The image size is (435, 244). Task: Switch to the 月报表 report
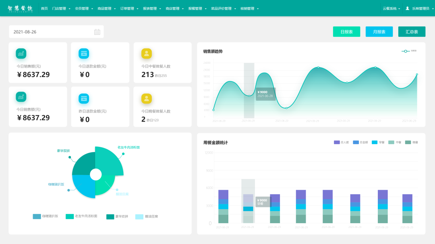pos(379,32)
